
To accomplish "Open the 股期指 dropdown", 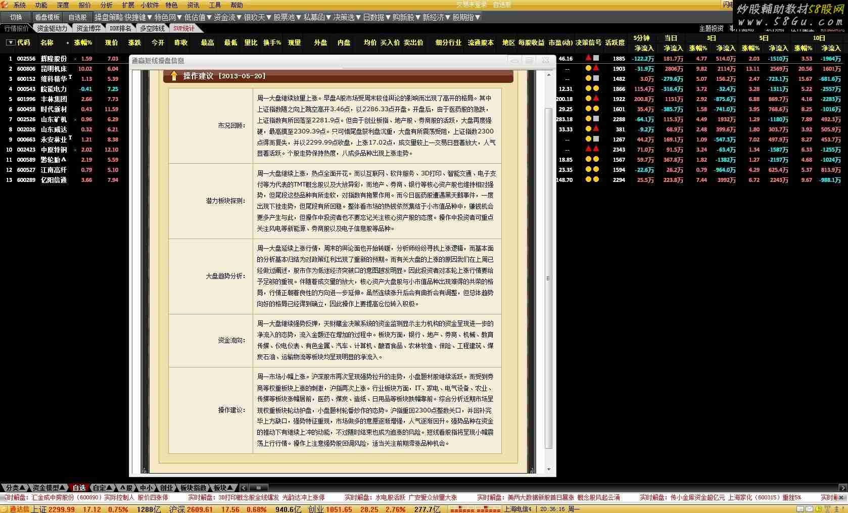I will 466,17.
